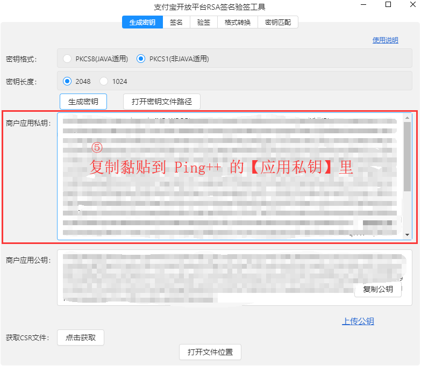Click the private key scrollbar down arrow
This screenshot has width=421, height=366.
coord(408,235)
